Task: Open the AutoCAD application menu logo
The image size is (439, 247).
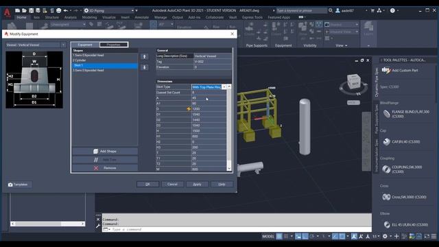Action: click(x=8, y=13)
